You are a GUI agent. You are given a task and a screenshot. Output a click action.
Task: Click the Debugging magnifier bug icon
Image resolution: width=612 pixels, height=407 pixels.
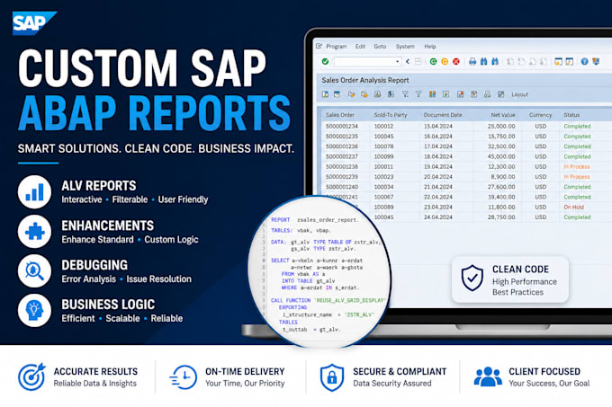34,271
